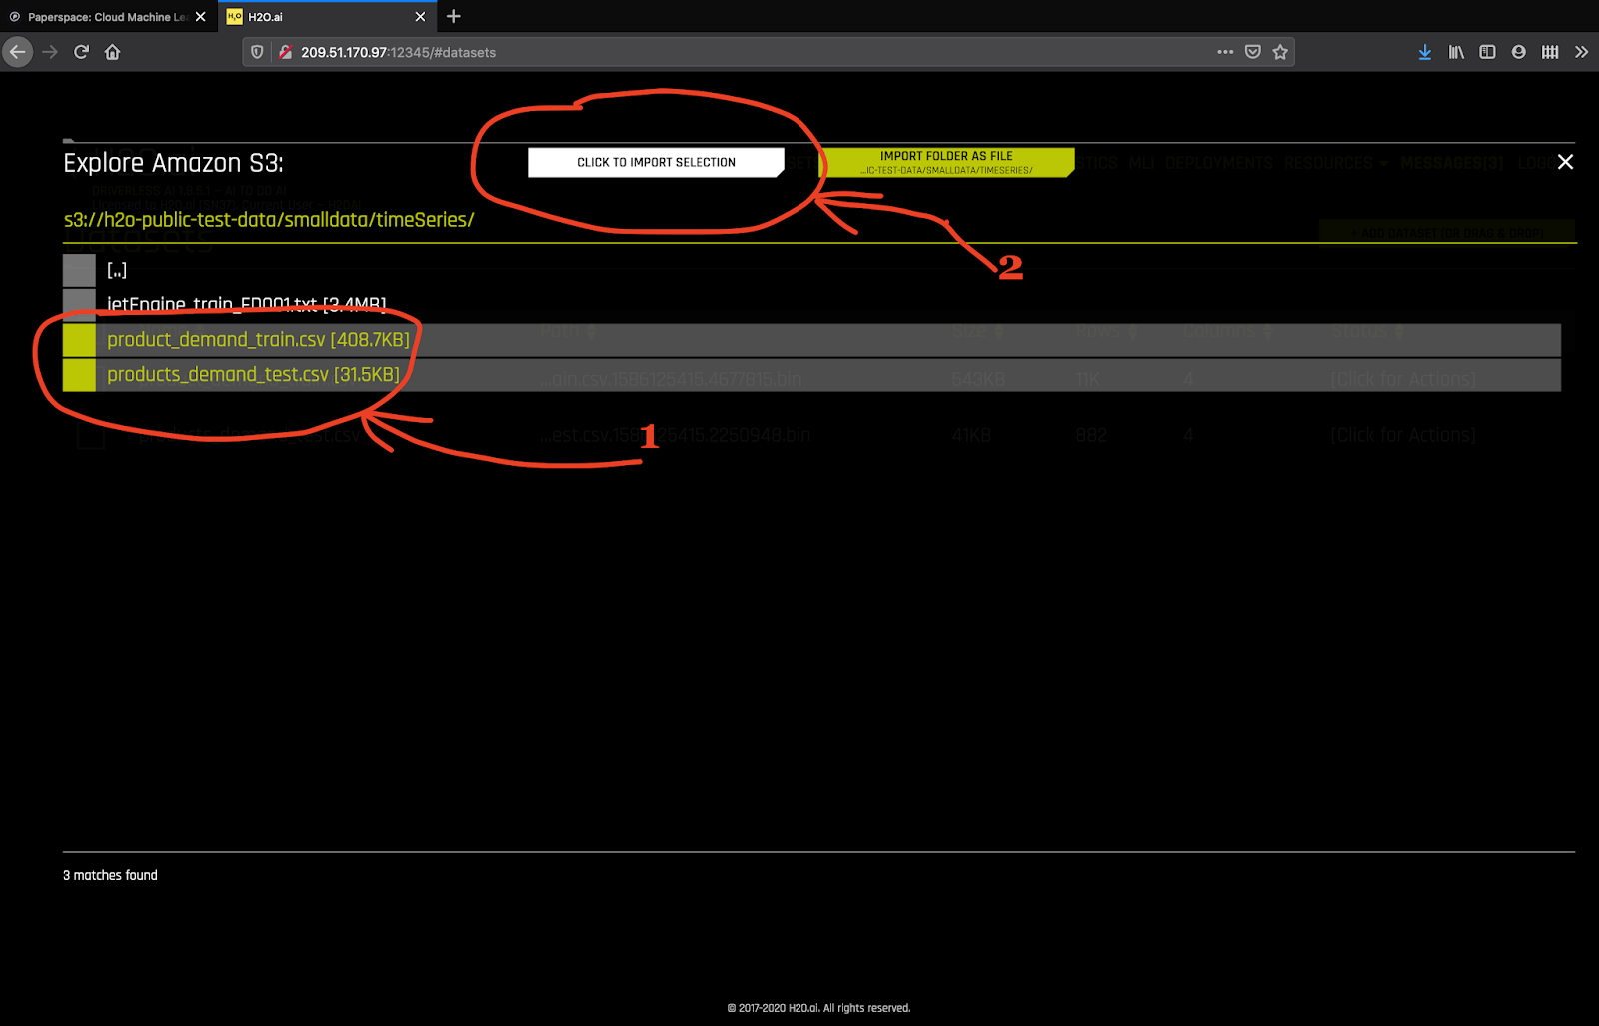
Task: Open Resources menu in background navigation
Action: coord(1335,163)
